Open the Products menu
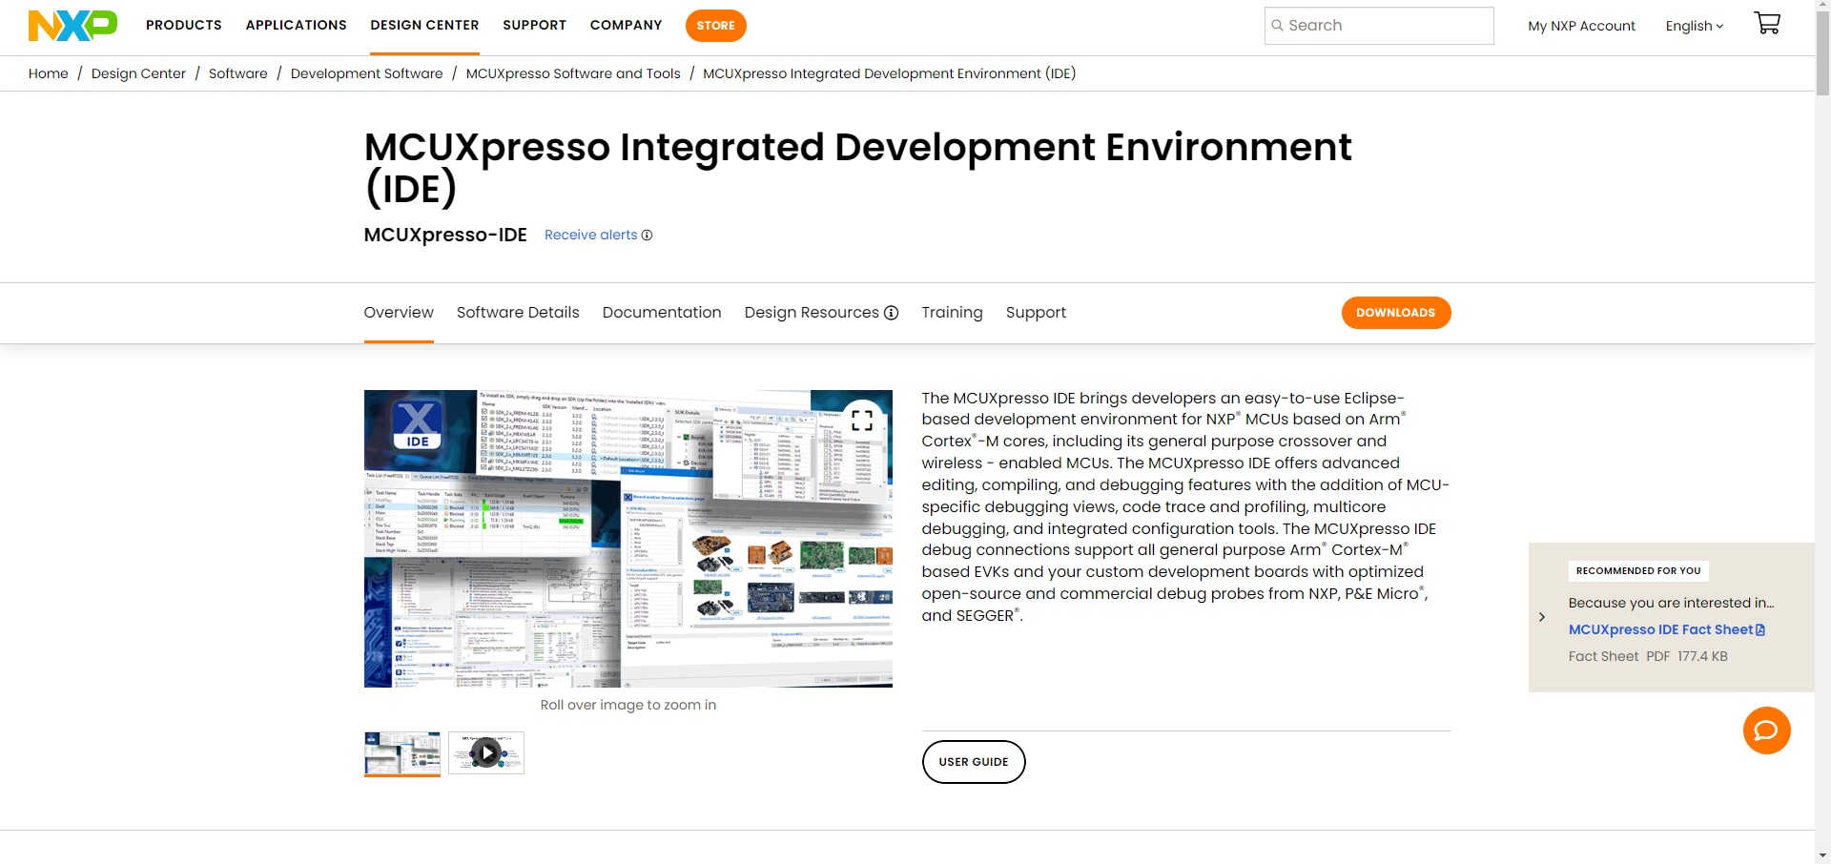Image resolution: width=1831 pixels, height=864 pixels. coord(184,25)
